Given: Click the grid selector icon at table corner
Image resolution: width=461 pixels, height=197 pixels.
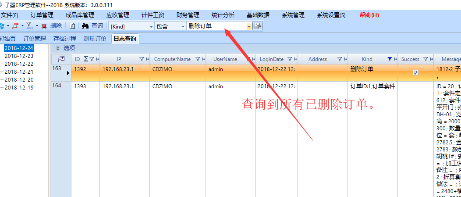Looking at the screenshot, I should pos(61,59).
